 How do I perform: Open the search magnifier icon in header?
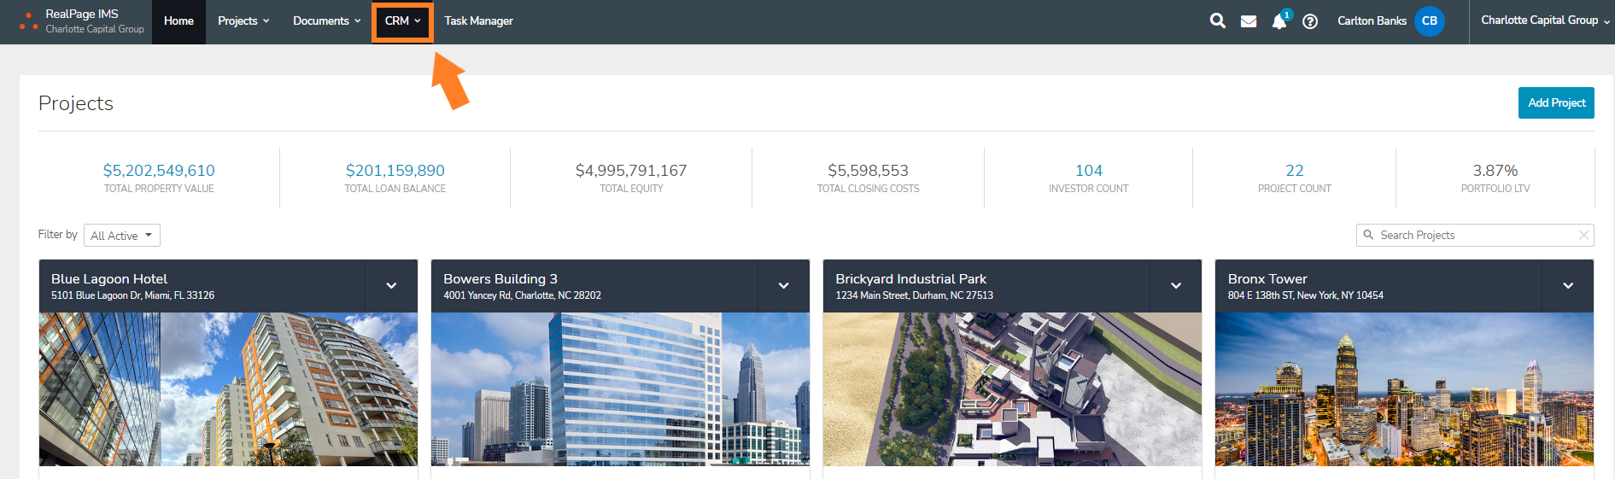click(x=1218, y=20)
